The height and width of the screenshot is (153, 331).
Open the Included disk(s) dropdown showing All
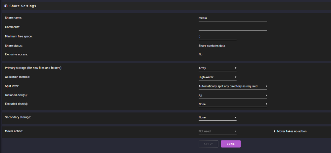coord(233,96)
